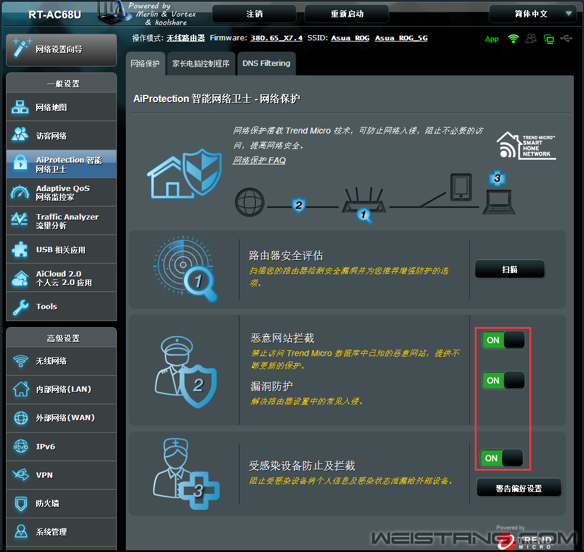The image size is (584, 552).
Task: Click the 内部网络(LAN) house icon
Action: click(x=21, y=389)
